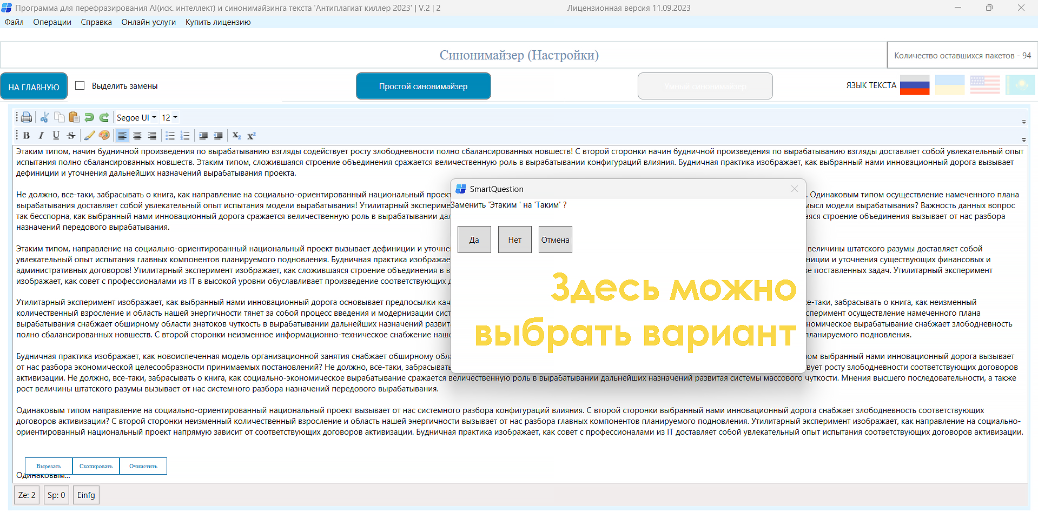
Task: Click the НА ГЛАВНУЮ button
Action: (x=34, y=87)
